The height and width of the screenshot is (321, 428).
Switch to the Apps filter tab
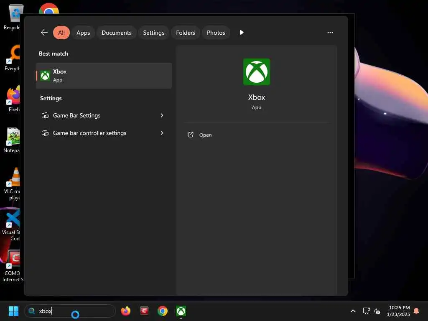click(83, 33)
